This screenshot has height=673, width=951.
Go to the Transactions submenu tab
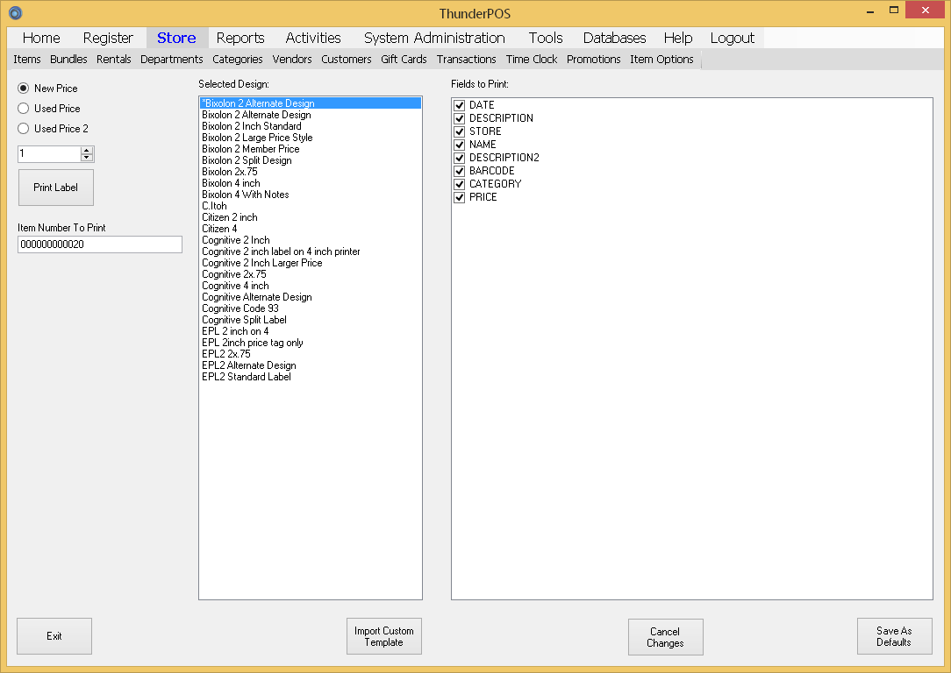[467, 60]
